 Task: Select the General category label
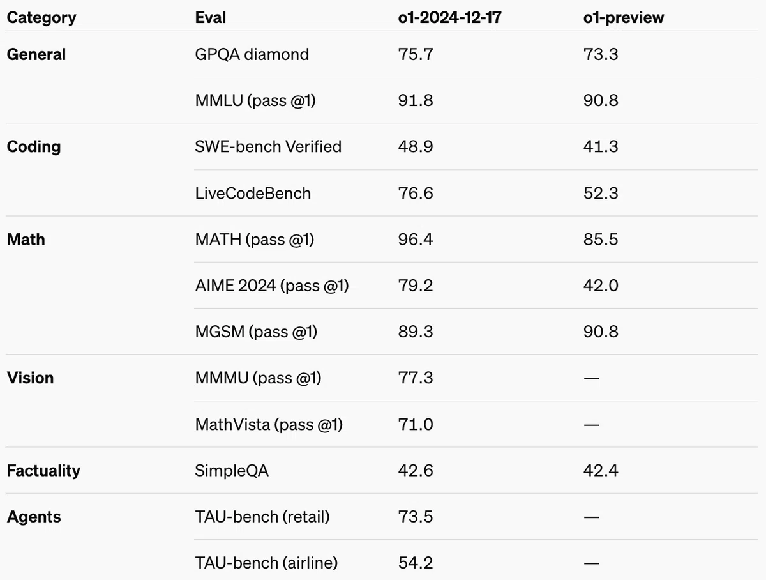(x=36, y=54)
